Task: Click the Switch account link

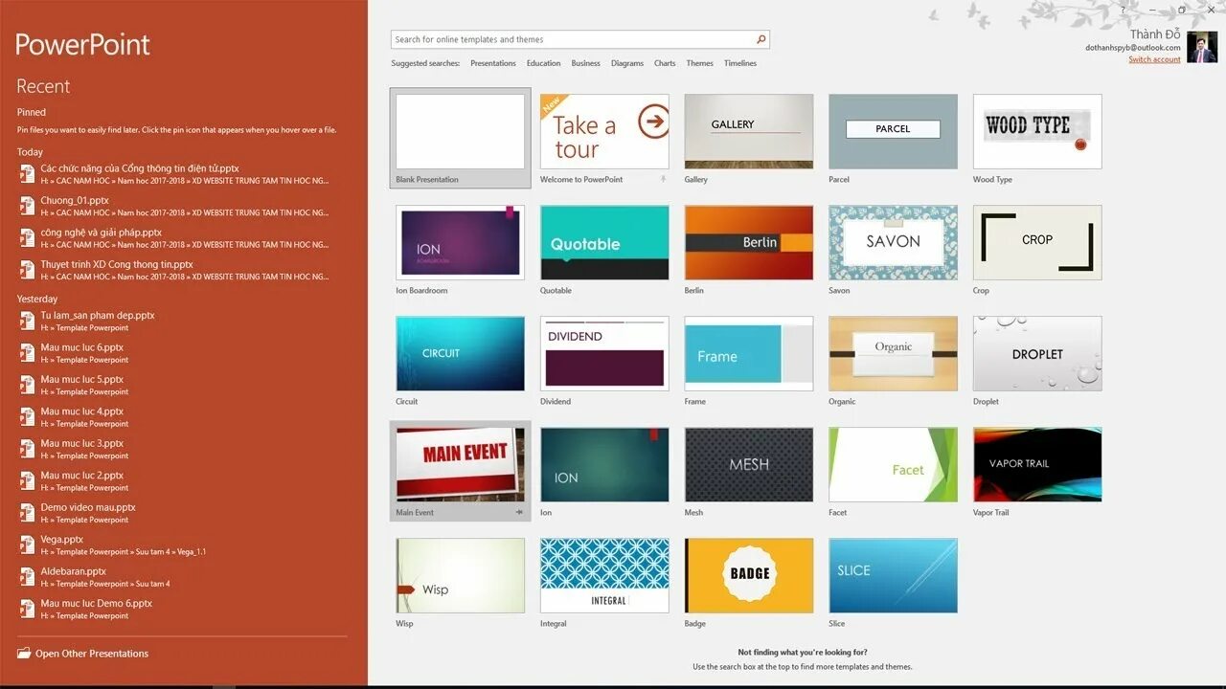Action: coord(1154,59)
